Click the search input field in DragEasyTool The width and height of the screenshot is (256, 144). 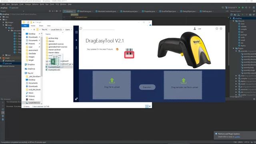tap(99, 28)
